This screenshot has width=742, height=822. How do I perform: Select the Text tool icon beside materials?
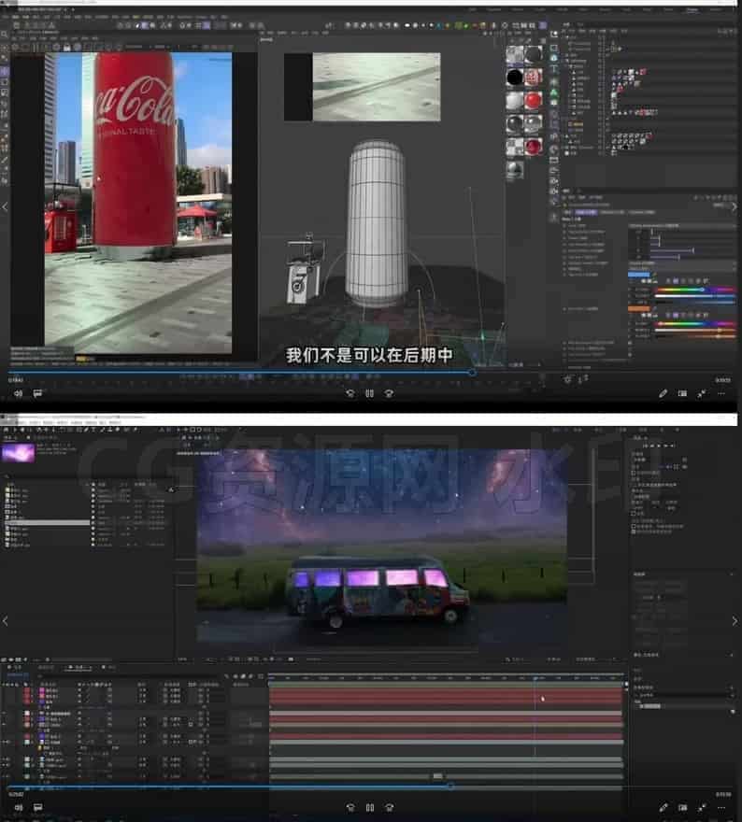coord(554,70)
